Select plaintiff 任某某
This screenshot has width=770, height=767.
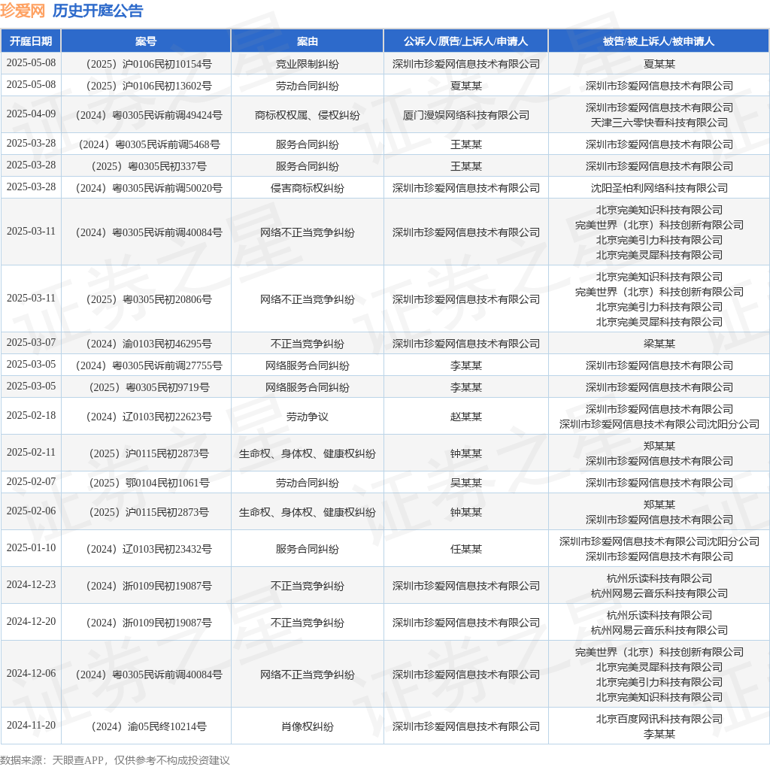pos(466,549)
